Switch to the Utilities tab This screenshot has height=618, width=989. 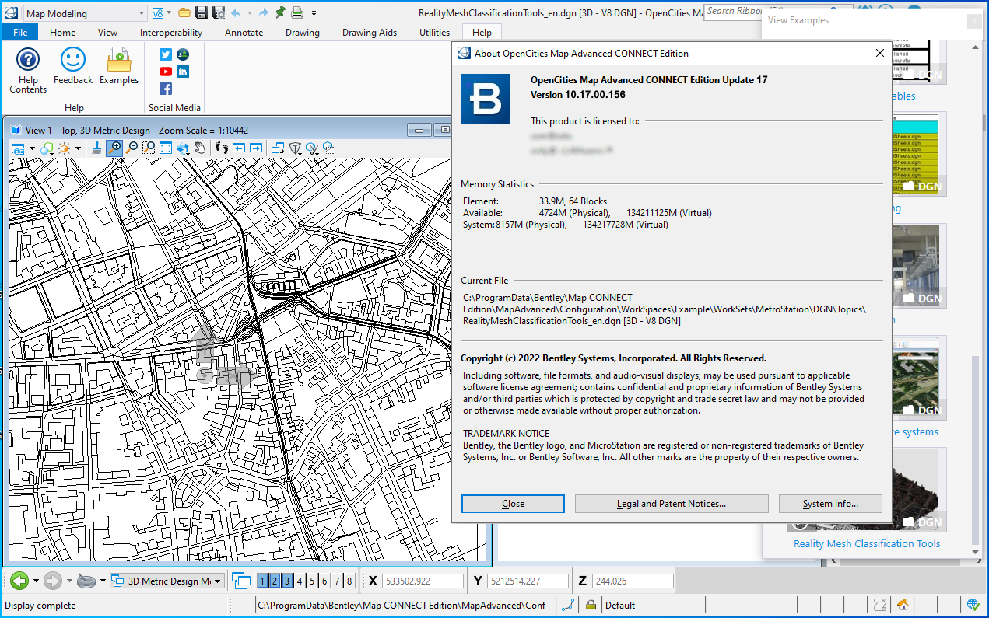click(x=434, y=33)
